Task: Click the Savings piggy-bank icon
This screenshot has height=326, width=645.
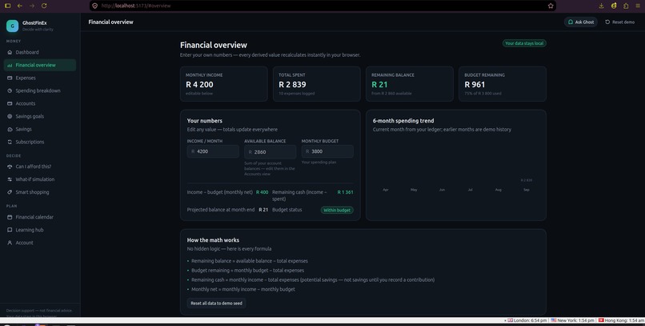Action: coord(10,129)
